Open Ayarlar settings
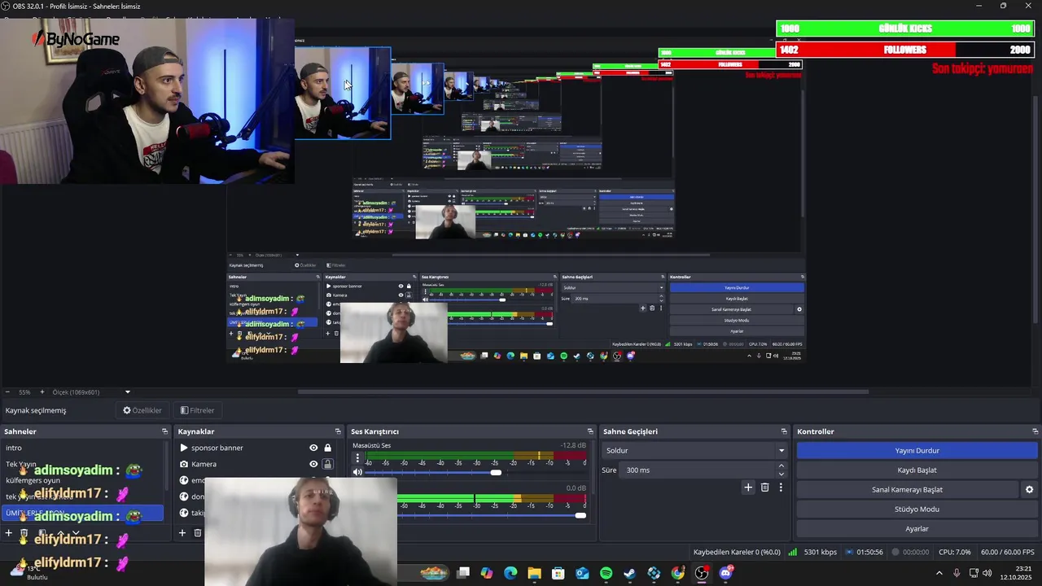The image size is (1042, 586). pyautogui.click(x=917, y=528)
